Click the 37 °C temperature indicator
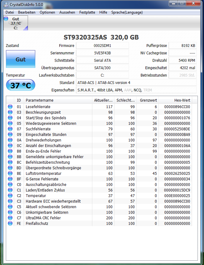Screen dimensions: 204x265 click(21, 86)
